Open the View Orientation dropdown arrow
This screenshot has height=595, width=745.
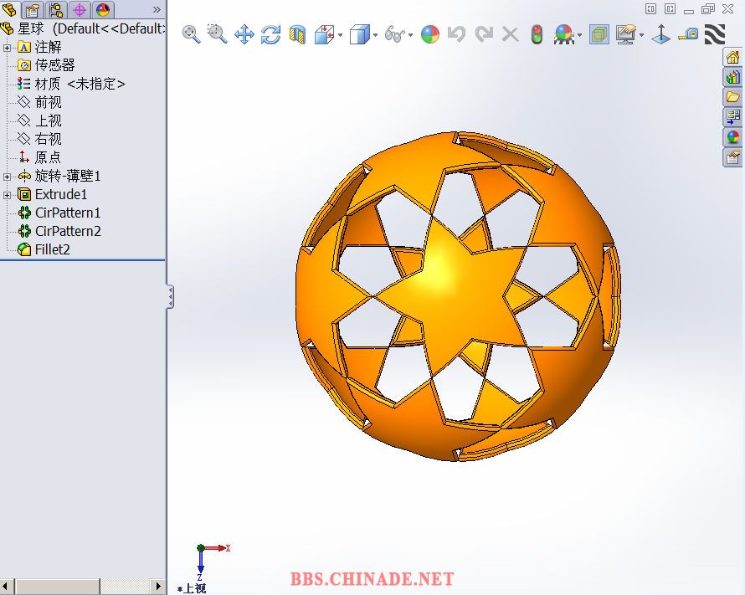[x=341, y=35]
